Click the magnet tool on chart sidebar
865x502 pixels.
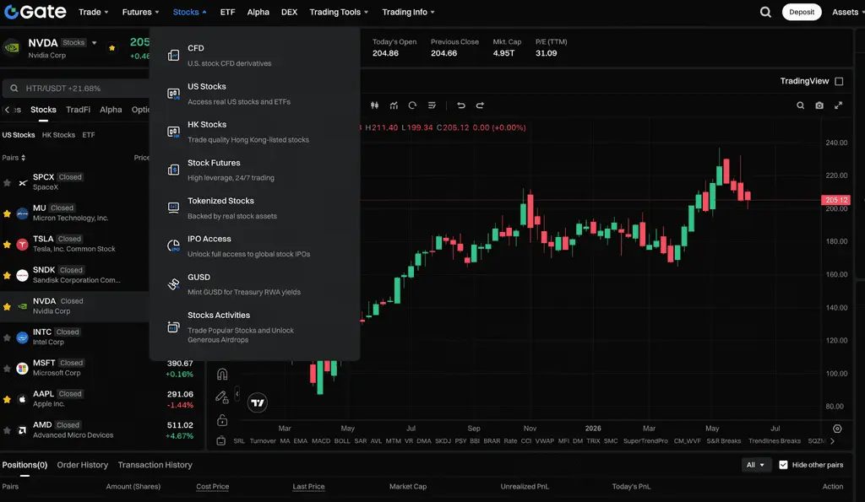222,374
